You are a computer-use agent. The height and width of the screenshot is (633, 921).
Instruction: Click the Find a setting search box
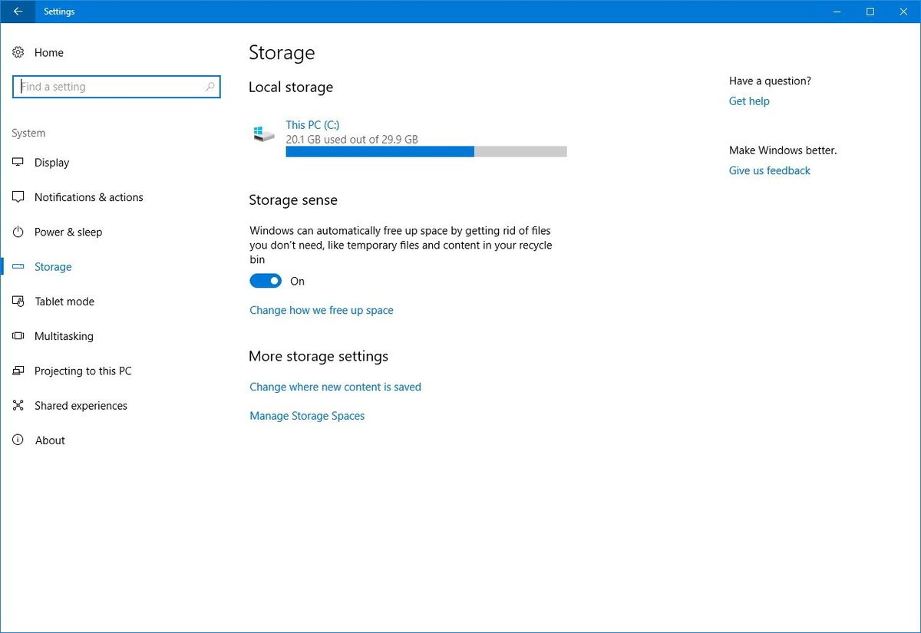coord(115,86)
